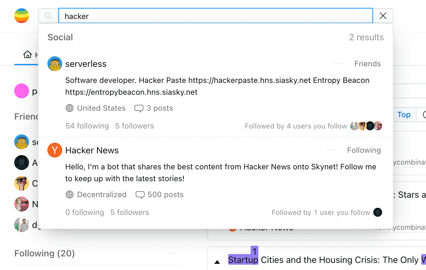426x270 pixels.
Task: Click the "2 results" count text
Action: [366, 37]
